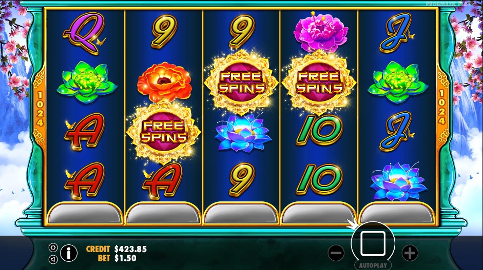Click Free Spins scatter on fourth reel

pos(319,82)
